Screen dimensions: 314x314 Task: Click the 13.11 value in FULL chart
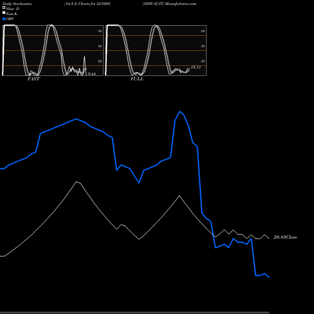click(196, 67)
